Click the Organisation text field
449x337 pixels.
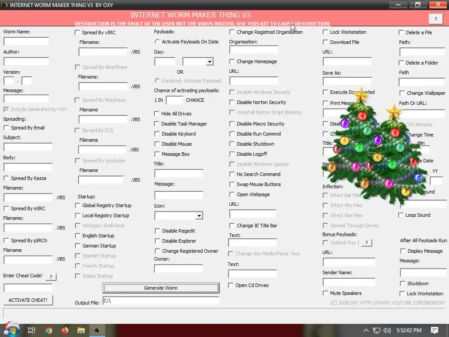[x=254, y=50]
